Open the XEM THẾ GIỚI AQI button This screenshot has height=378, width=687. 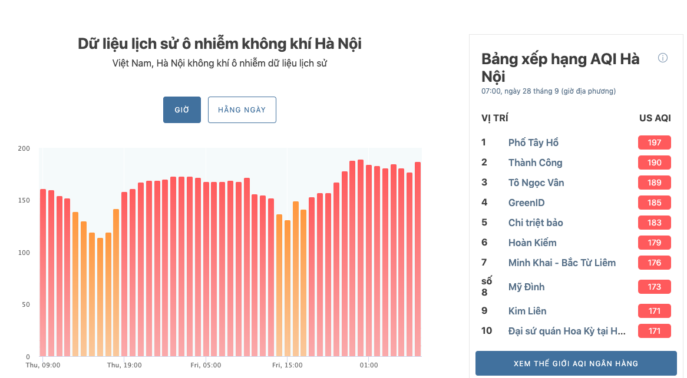(576, 363)
